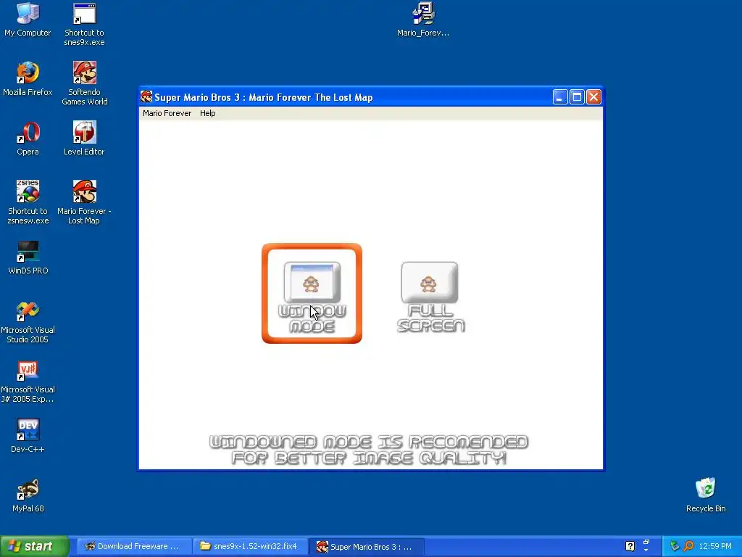Image resolution: width=742 pixels, height=557 pixels.
Task: Select the WinDS PRO desktop icon
Action: [28, 257]
